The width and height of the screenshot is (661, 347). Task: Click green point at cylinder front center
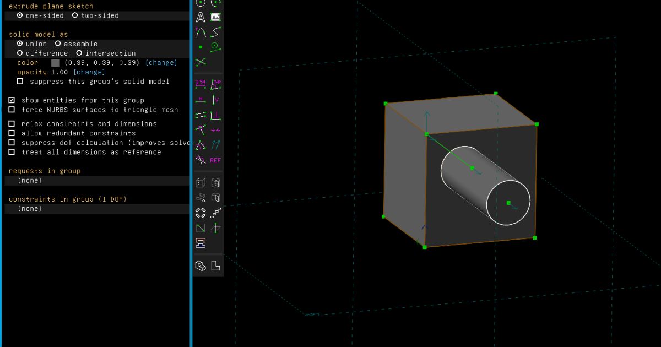pos(508,203)
